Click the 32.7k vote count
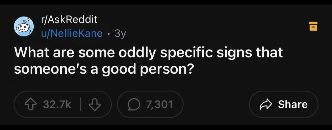332x130 pixels. point(57,105)
